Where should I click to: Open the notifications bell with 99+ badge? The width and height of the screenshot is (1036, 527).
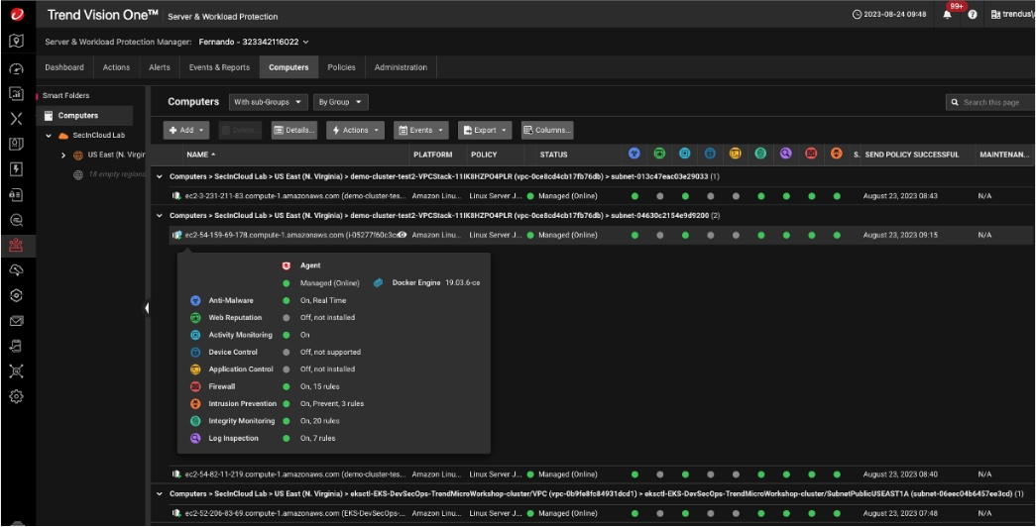(948, 16)
